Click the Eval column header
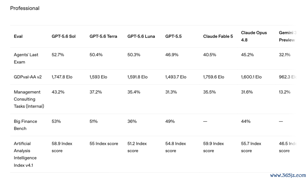This screenshot has width=308, height=180. (18, 37)
